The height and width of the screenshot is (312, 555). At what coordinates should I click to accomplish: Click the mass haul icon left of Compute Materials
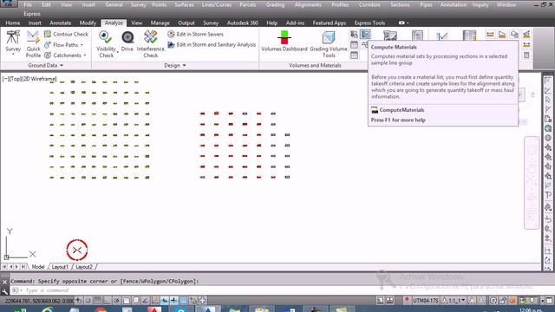[354, 35]
